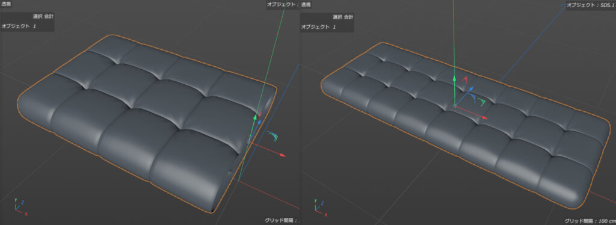Click the 選択 合計 HUD in left viewport
Viewport: 616px width, 225px height.
tap(43, 17)
